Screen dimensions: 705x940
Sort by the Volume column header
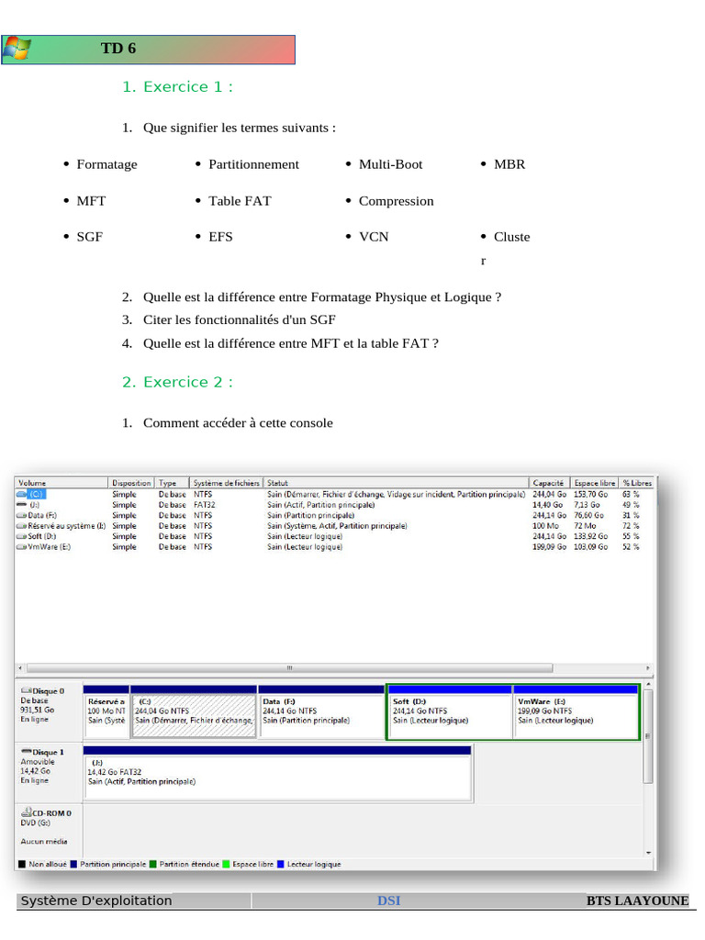click(62, 483)
